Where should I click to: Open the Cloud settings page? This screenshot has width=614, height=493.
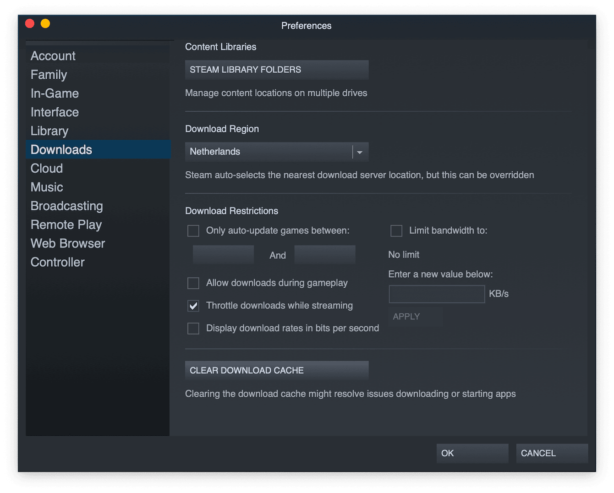[46, 168]
